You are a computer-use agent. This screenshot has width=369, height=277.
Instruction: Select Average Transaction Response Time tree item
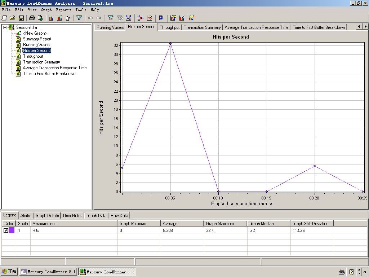pos(55,68)
